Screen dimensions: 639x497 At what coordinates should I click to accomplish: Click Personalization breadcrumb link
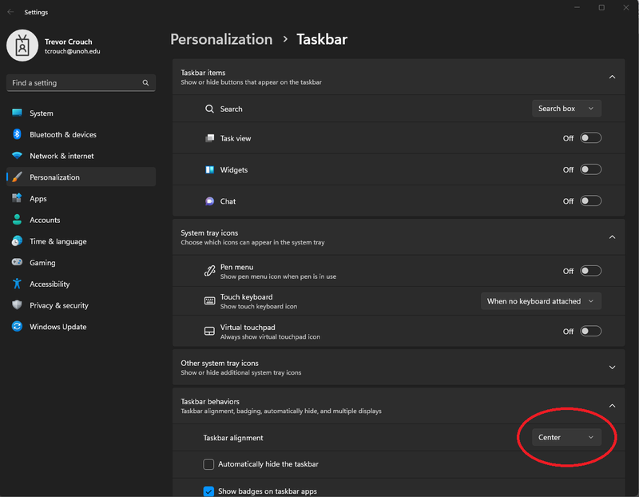(x=221, y=39)
